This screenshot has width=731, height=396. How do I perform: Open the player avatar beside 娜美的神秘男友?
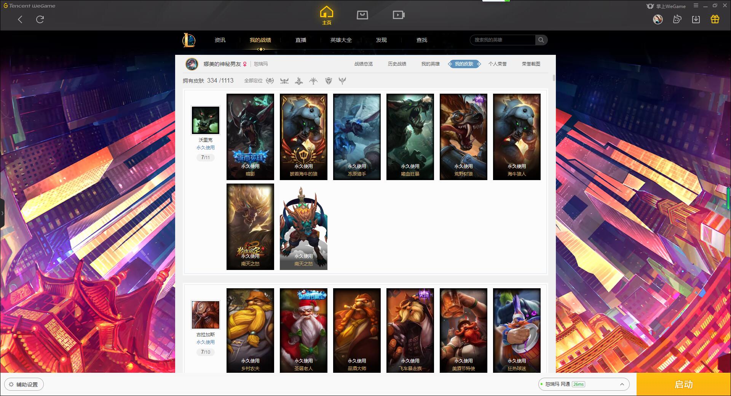pyautogui.click(x=192, y=64)
